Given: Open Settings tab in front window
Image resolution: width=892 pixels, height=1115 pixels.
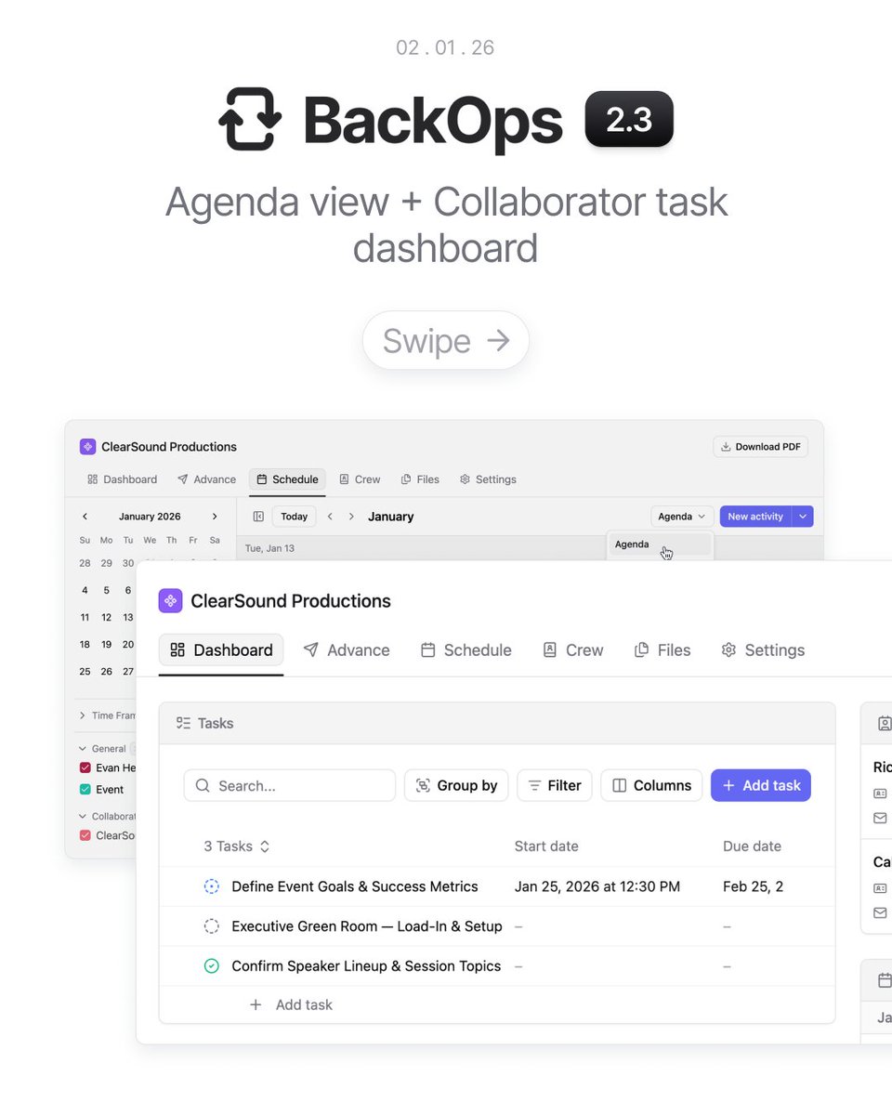Looking at the screenshot, I should tap(763, 650).
